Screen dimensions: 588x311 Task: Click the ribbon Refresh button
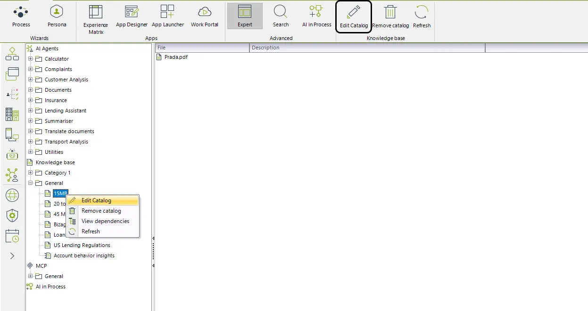(422, 17)
